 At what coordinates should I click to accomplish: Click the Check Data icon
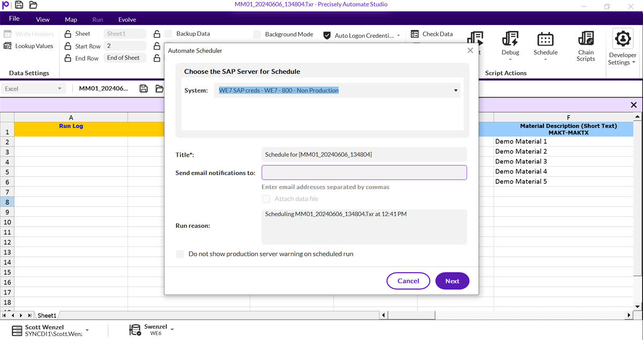pyautogui.click(x=415, y=34)
